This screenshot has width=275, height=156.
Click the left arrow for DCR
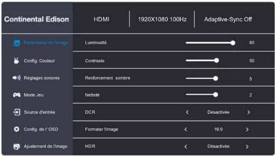187,112
